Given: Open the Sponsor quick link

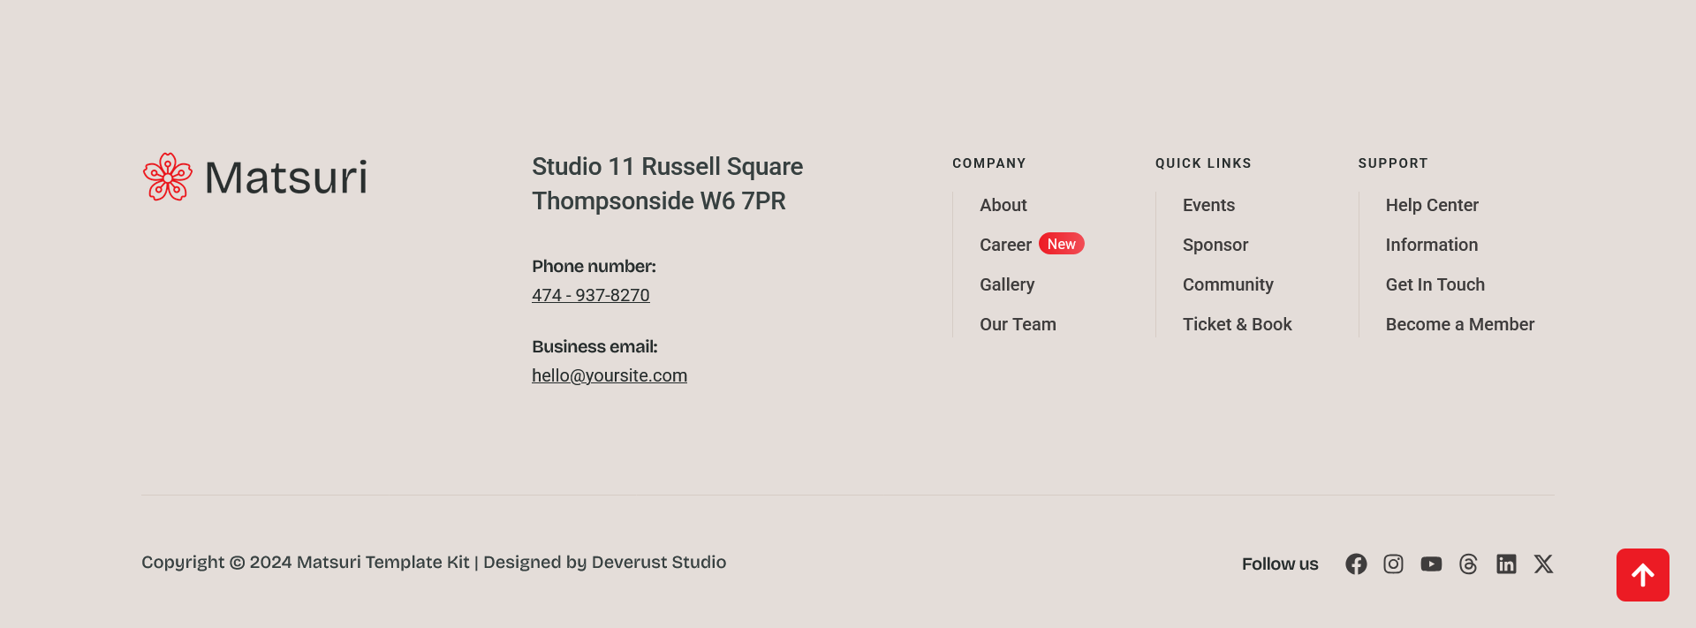Looking at the screenshot, I should pos(1215,246).
